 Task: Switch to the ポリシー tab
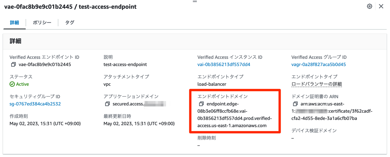pyautogui.click(x=42, y=23)
